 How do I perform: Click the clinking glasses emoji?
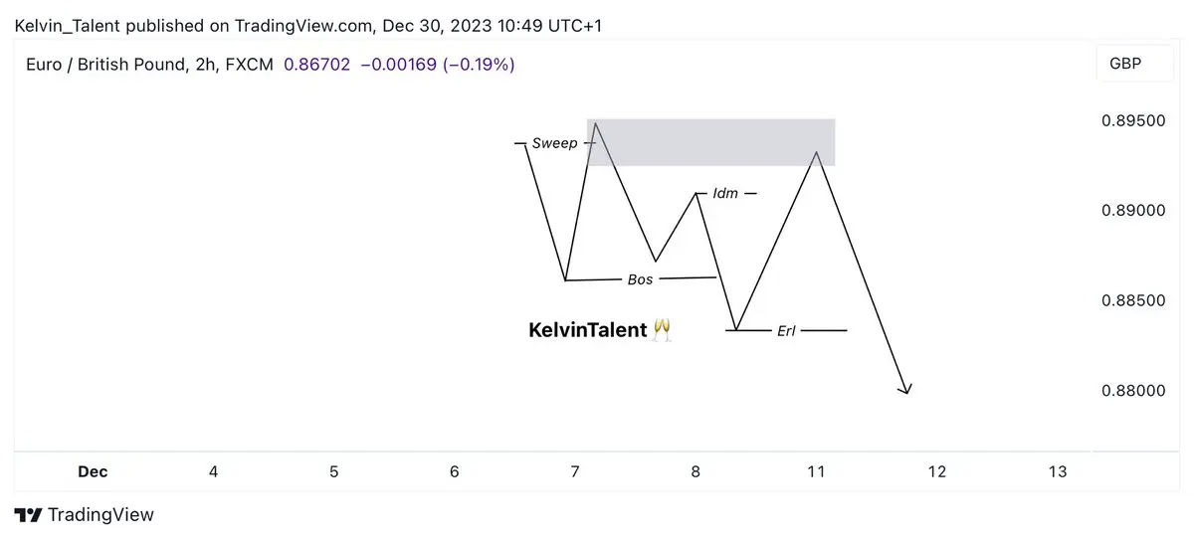662,330
